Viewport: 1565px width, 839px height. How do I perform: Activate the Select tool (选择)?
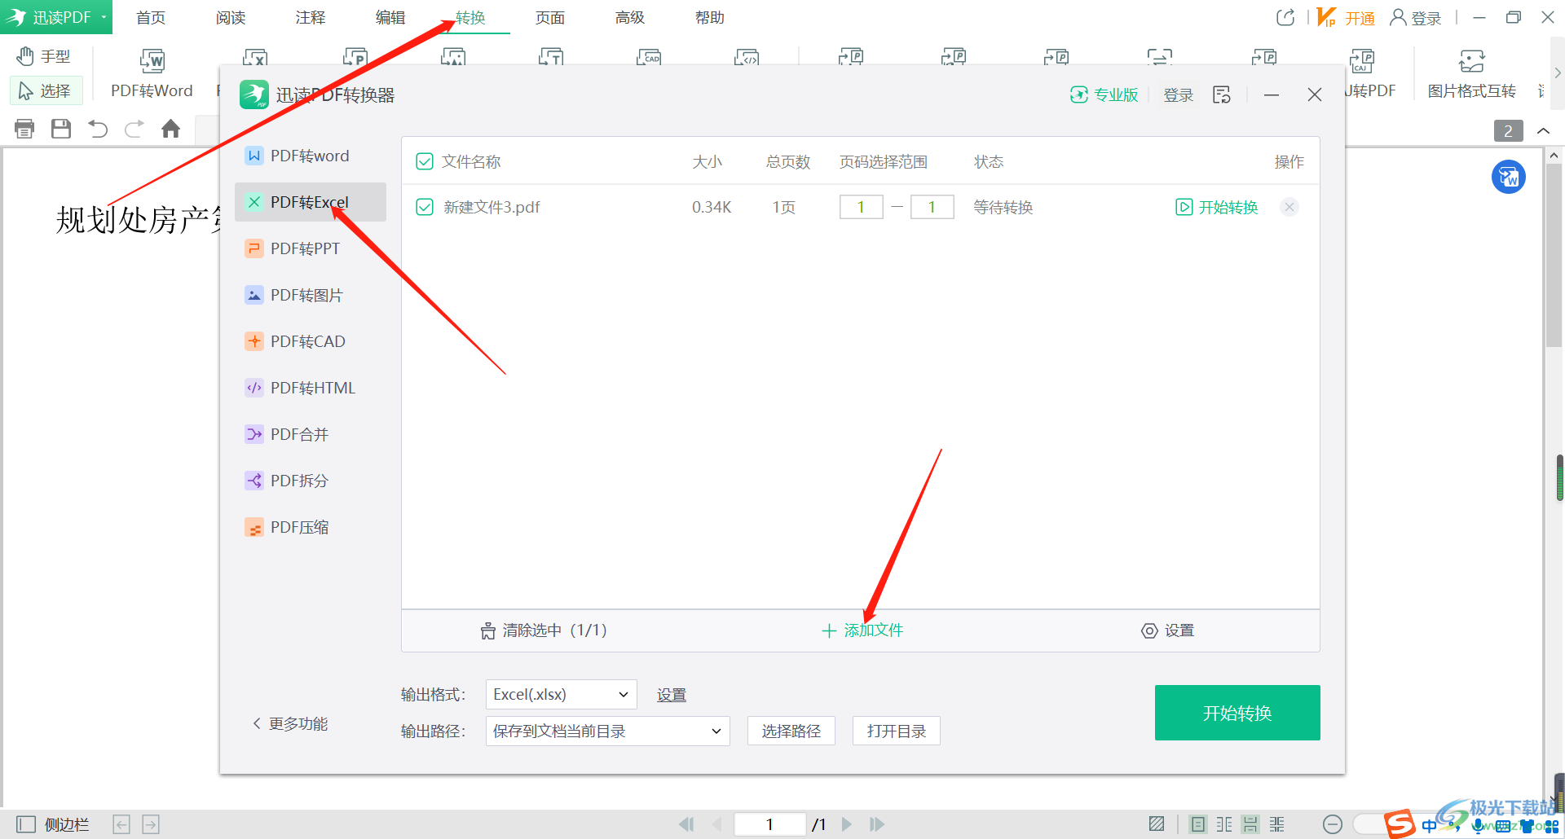tap(46, 90)
